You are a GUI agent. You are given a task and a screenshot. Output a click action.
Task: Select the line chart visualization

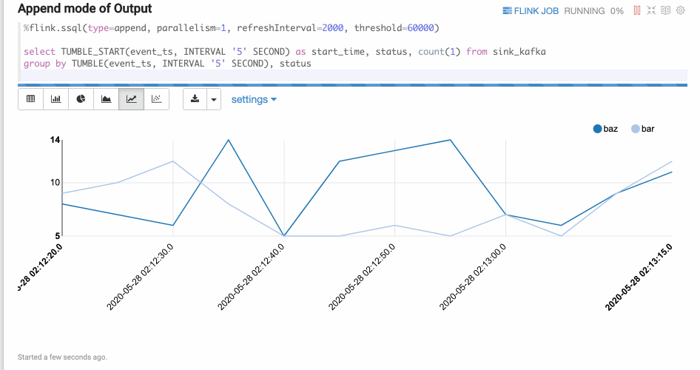[x=132, y=99]
